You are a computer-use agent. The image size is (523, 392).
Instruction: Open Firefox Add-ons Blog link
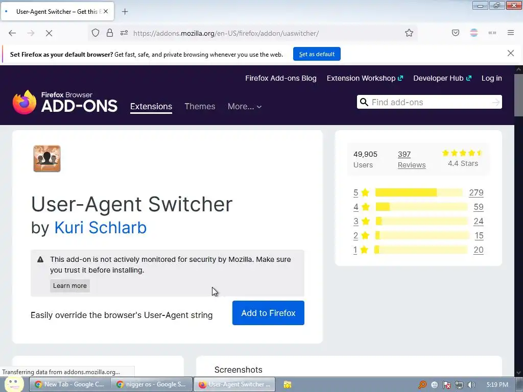(x=281, y=78)
